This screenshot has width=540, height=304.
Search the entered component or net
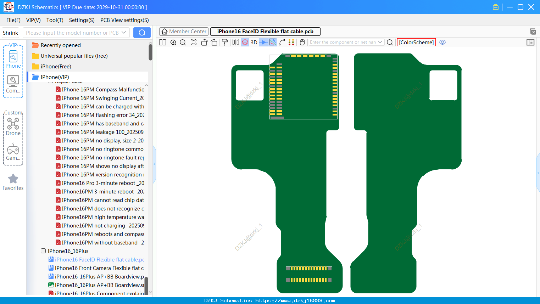point(390,42)
